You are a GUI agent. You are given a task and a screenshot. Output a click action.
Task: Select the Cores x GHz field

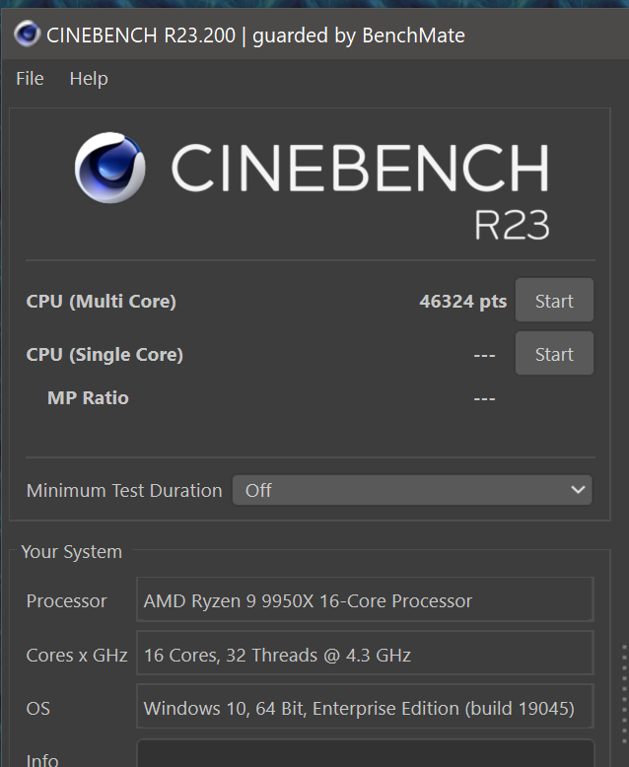pyautogui.click(x=365, y=655)
